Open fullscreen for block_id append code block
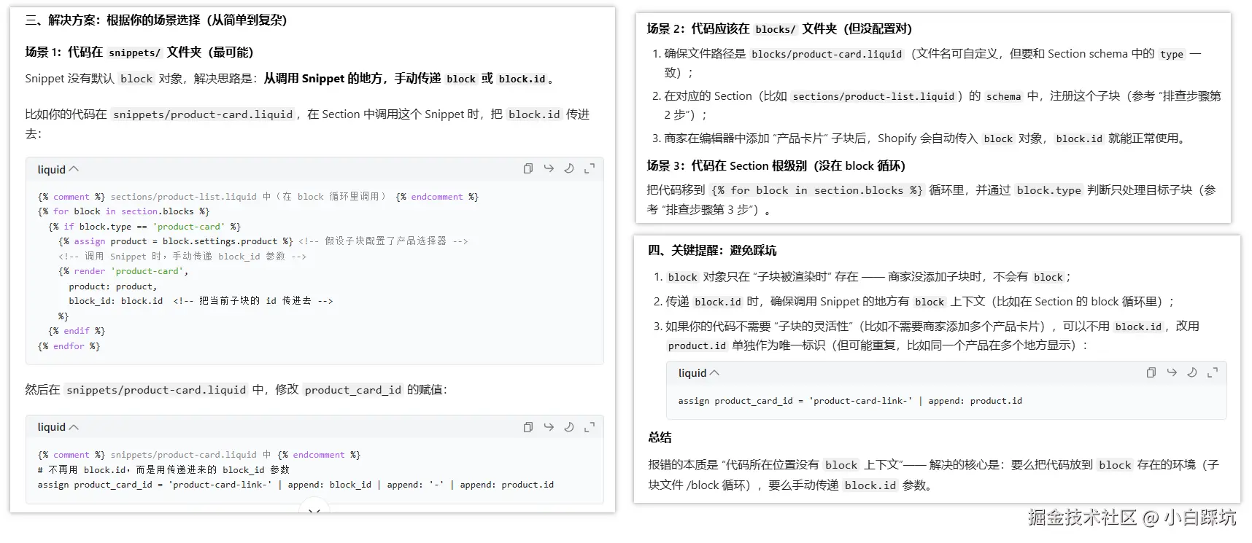This screenshot has height=543, width=1252. coord(590,427)
